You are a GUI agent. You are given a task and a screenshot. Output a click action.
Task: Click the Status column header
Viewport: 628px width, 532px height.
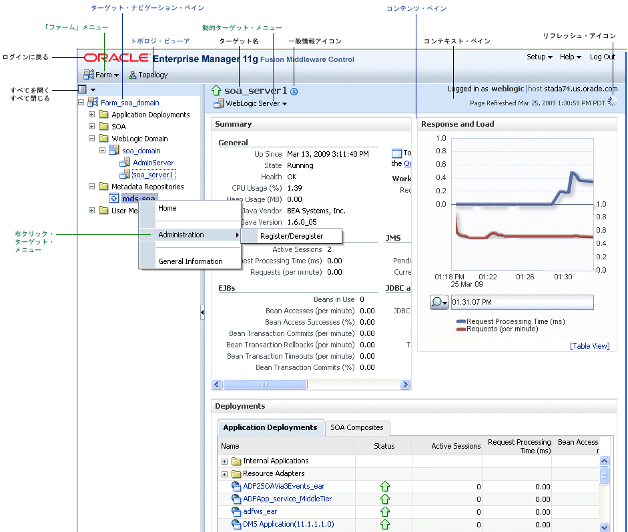384,446
